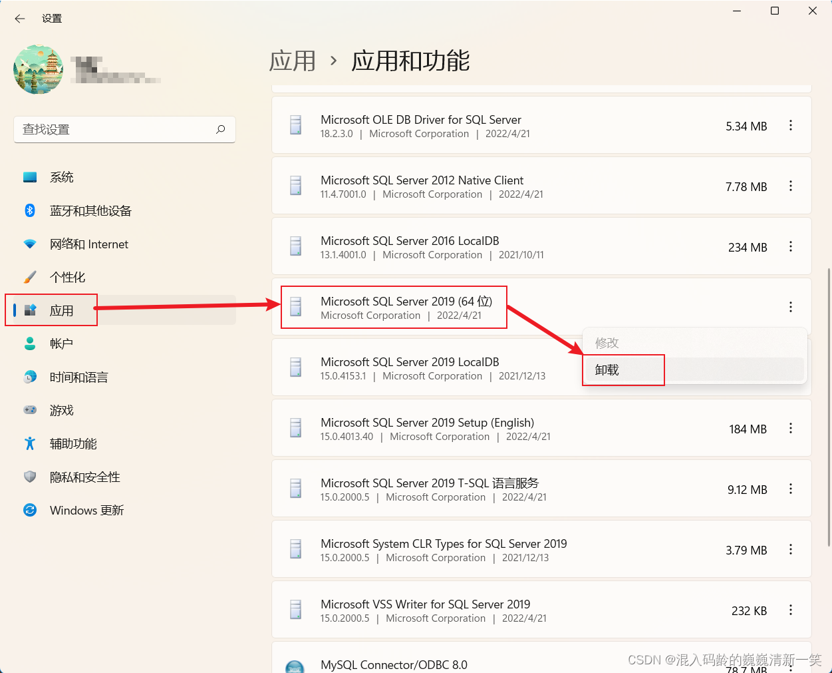
Task: Choose 修改 from the context menu
Action: 694,343
